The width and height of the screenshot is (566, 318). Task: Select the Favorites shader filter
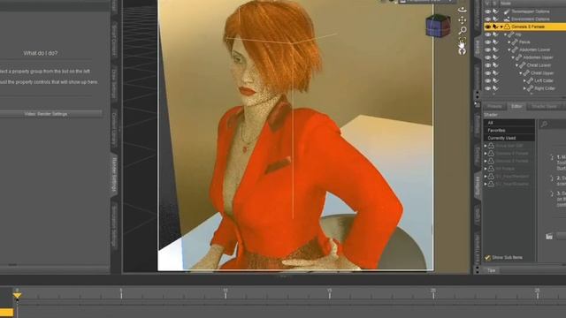point(509,130)
